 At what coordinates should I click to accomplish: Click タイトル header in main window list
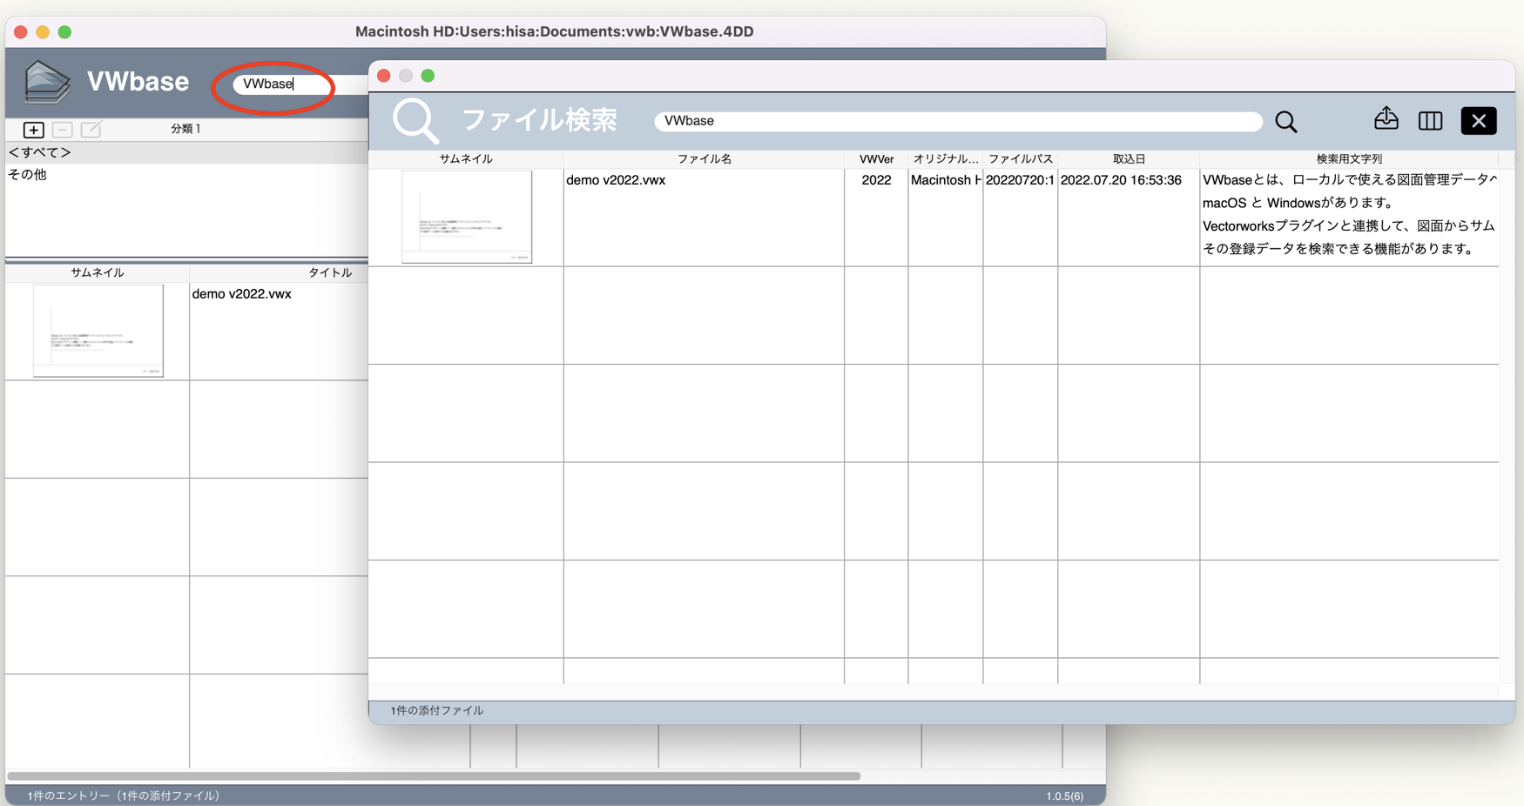tap(330, 272)
